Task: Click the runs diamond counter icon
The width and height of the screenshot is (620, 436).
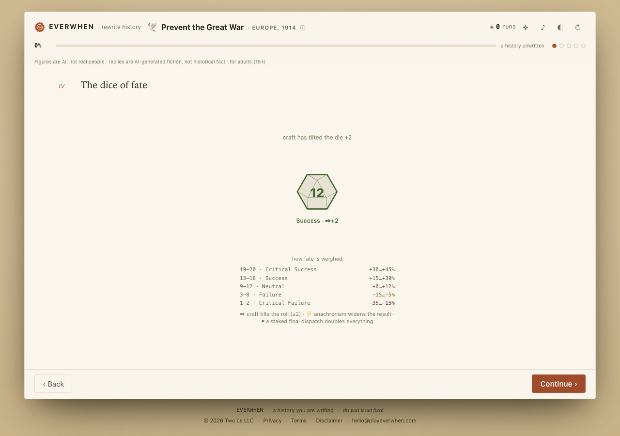Action: [x=492, y=27]
